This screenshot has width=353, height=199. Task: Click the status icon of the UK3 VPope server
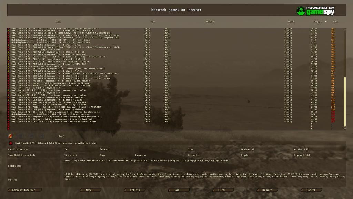pyautogui.click(x=8, y=45)
